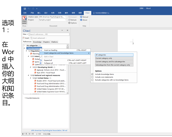
Task: Switch to the Chapters tab
Action: tap(46, 42)
